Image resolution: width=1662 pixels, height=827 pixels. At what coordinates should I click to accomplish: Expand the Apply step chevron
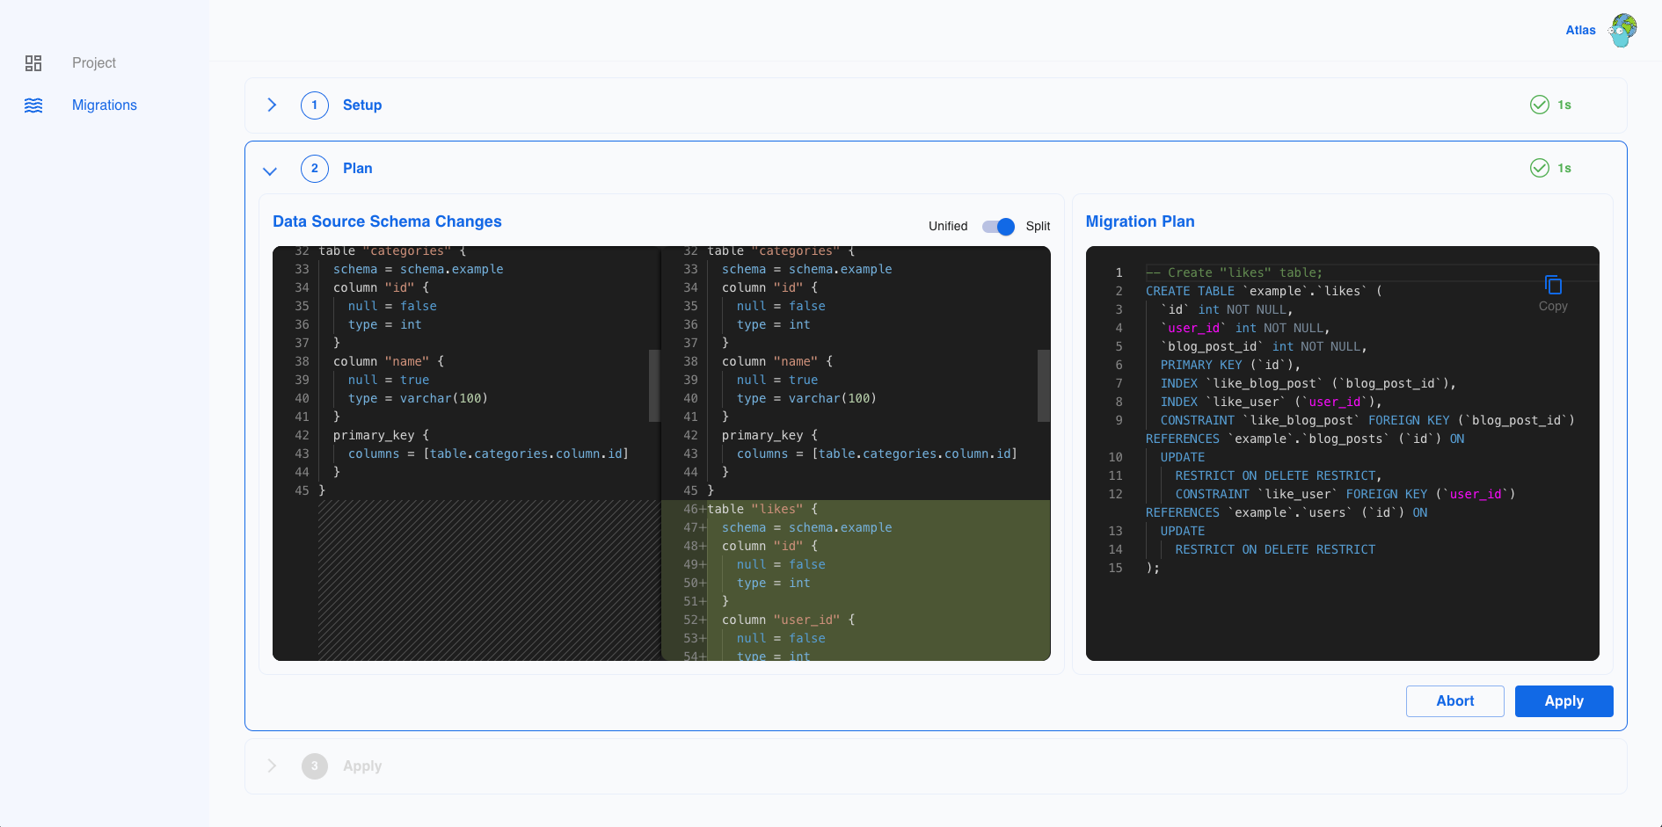tap(272, 766)
